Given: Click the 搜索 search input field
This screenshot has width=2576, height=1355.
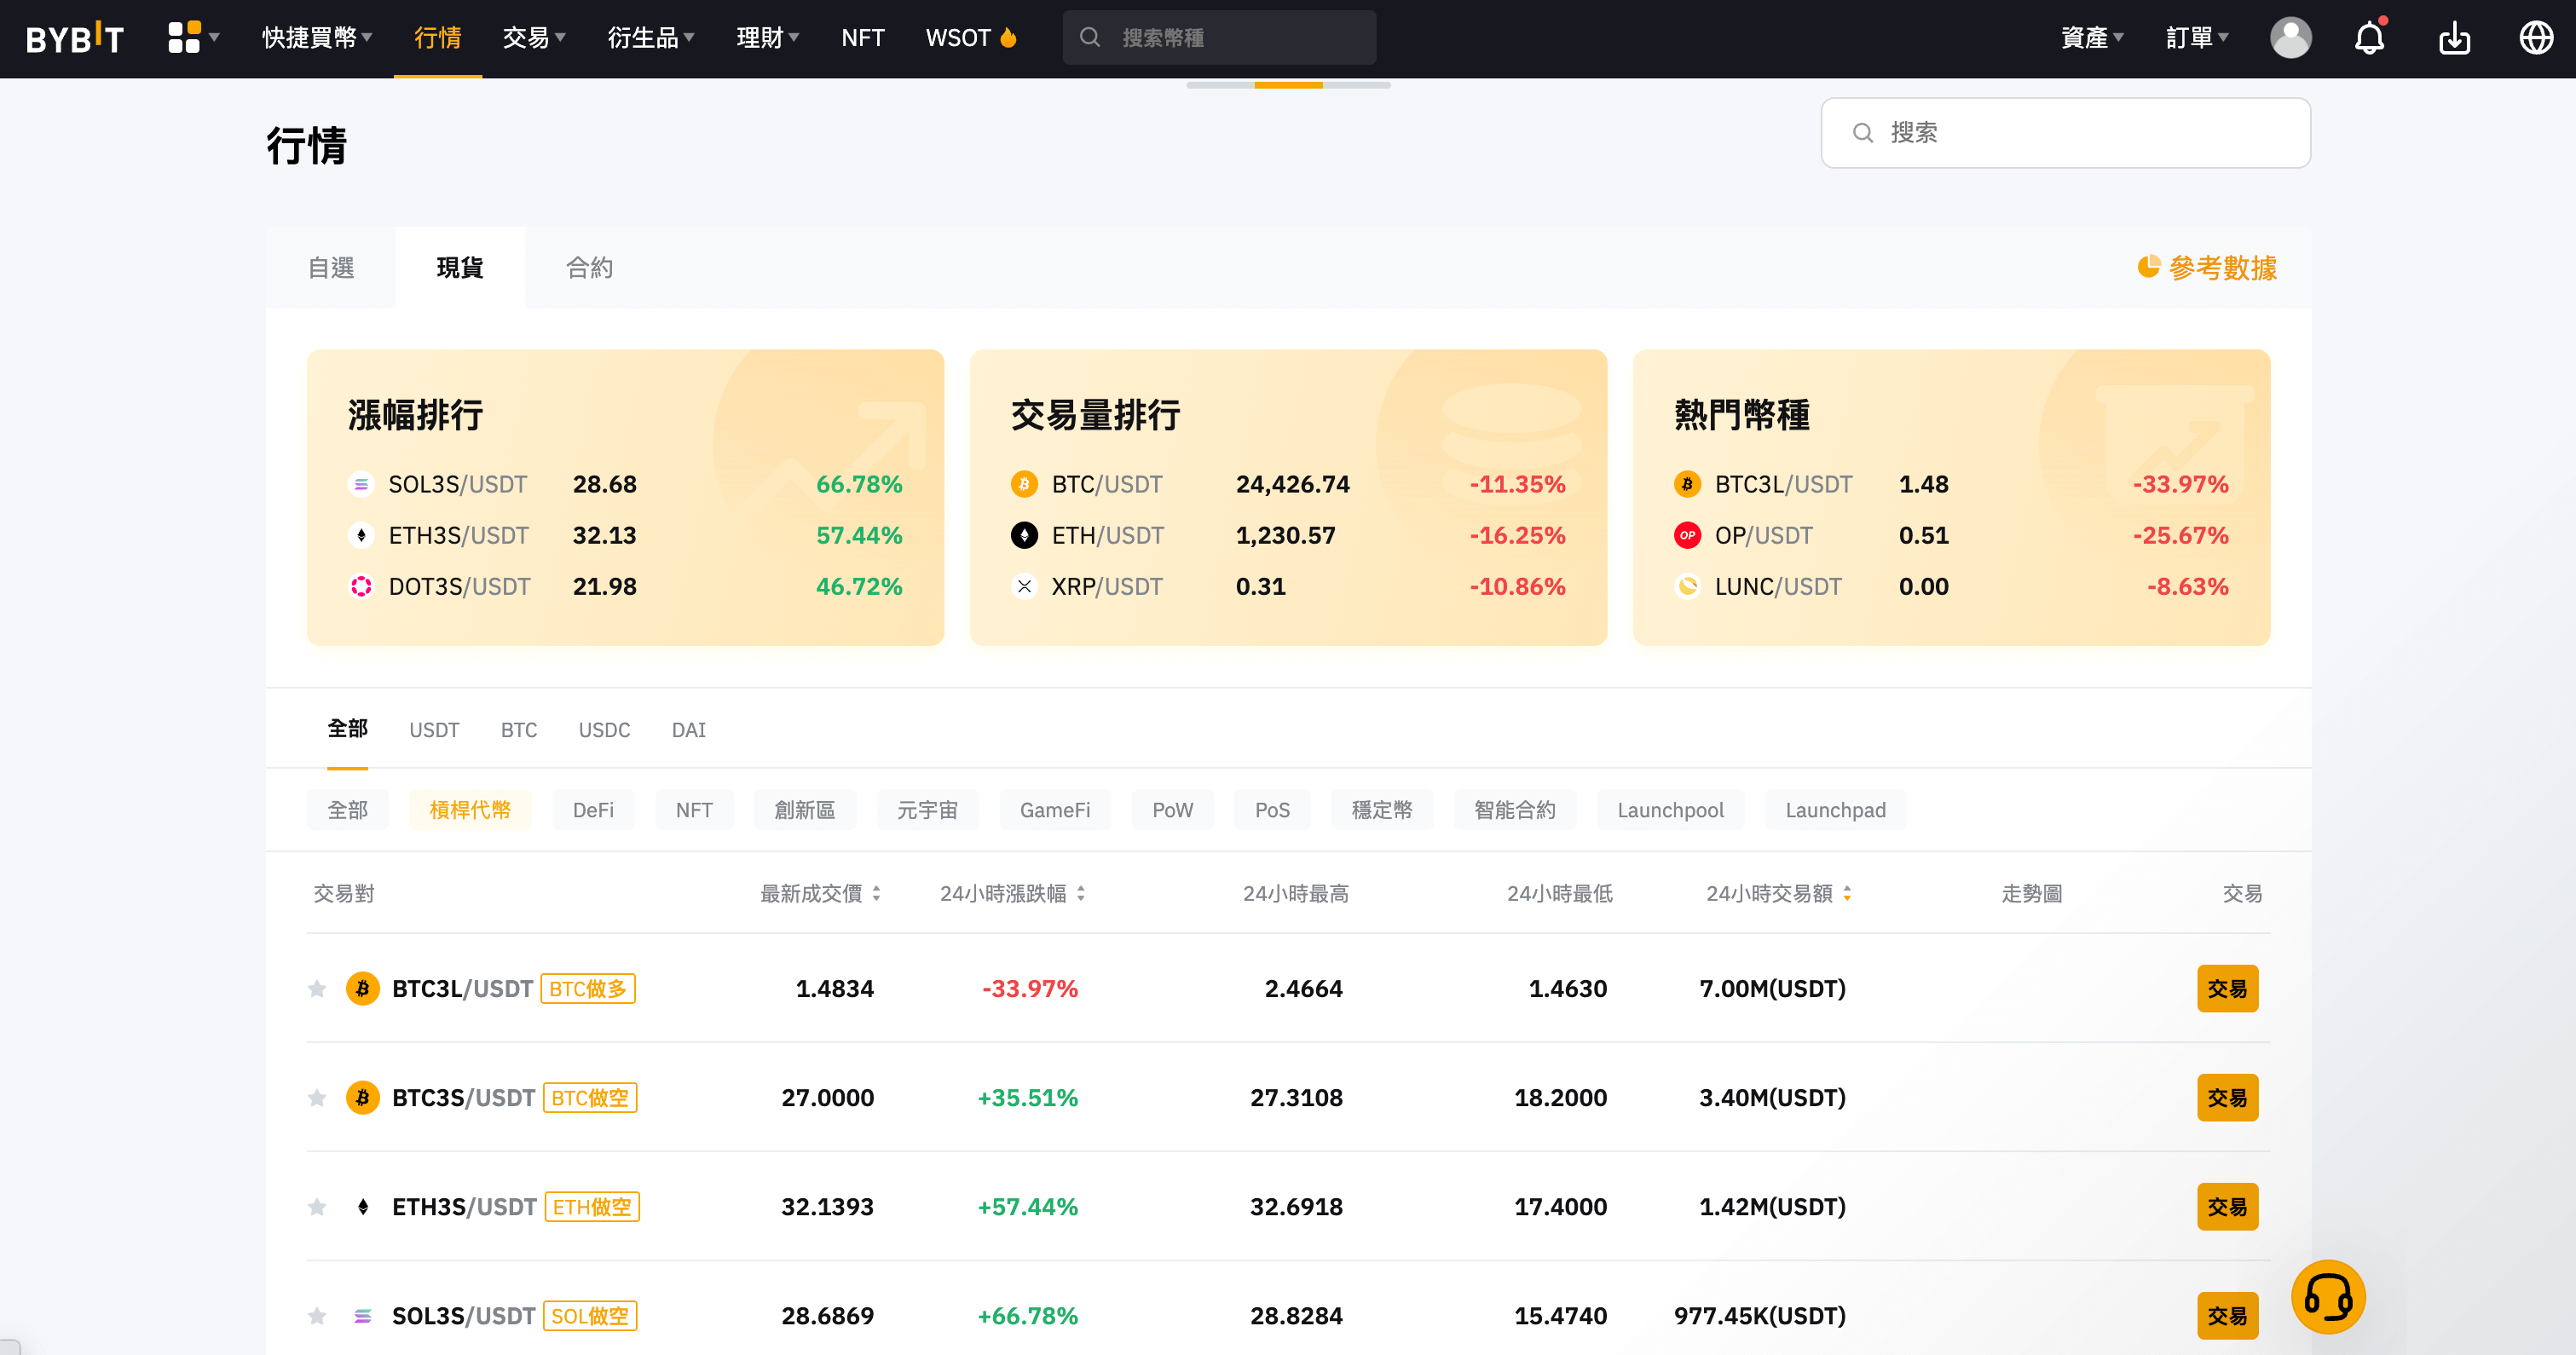Looking at the screenshot, I should click(x=2065, y=132).
